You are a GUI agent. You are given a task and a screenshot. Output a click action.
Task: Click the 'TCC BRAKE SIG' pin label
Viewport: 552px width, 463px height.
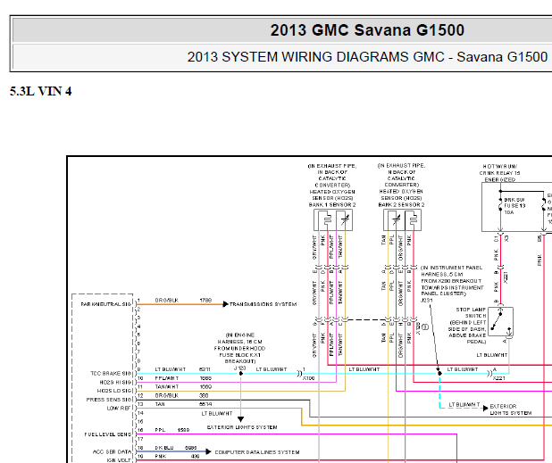pos(111,374)
